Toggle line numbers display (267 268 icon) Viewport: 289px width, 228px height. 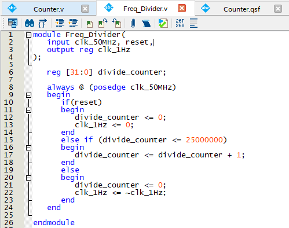180,23
